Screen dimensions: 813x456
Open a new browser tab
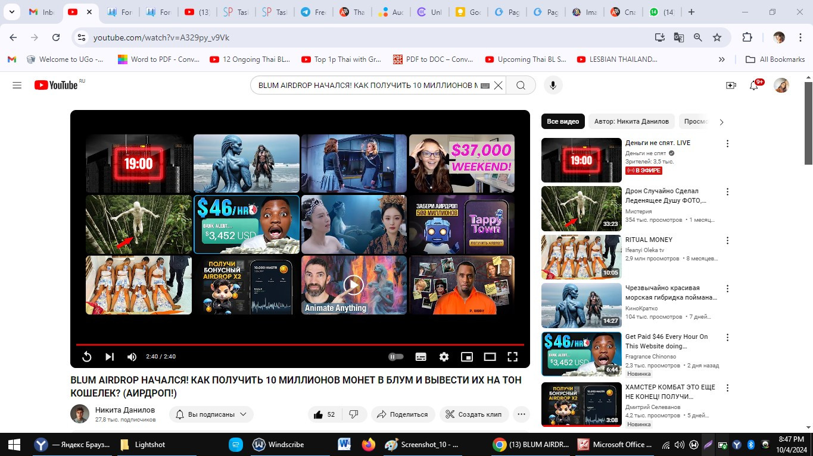point(691,12)
